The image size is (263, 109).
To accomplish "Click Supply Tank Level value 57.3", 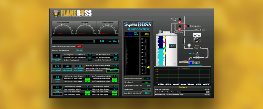I will 58,87.
